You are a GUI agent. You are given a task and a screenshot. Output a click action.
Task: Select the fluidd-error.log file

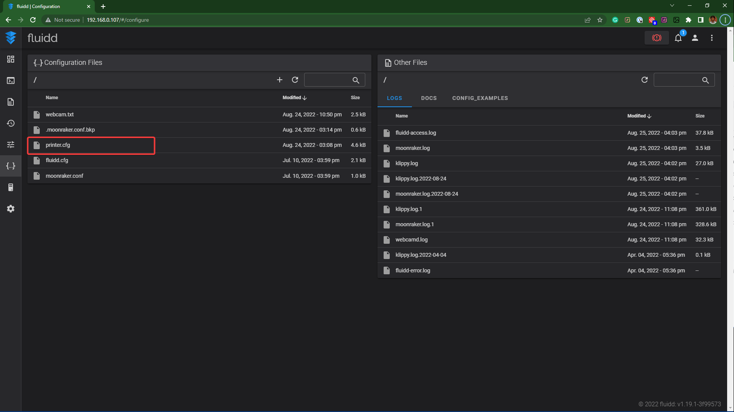(549, 270)
